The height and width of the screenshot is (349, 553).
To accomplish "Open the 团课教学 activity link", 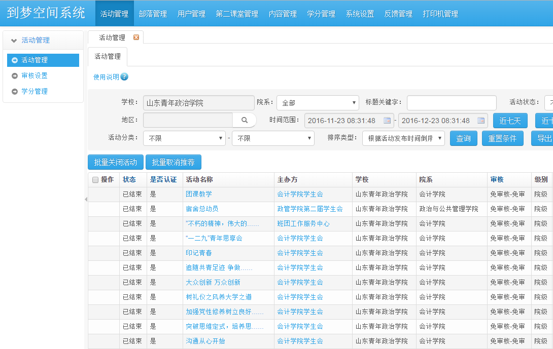I will tap(199, 194).
